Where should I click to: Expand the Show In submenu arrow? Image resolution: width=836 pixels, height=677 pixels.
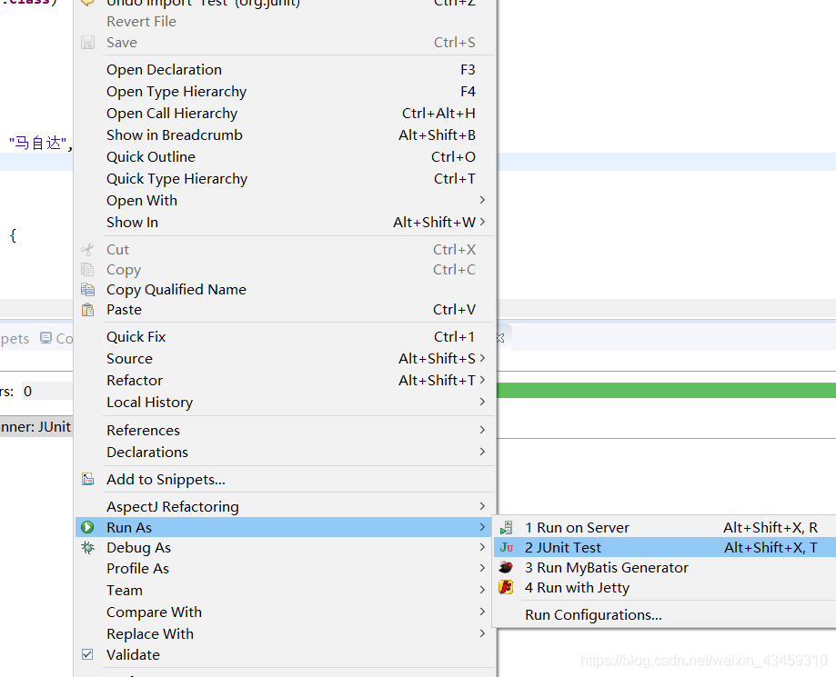[x=482, y=222]
